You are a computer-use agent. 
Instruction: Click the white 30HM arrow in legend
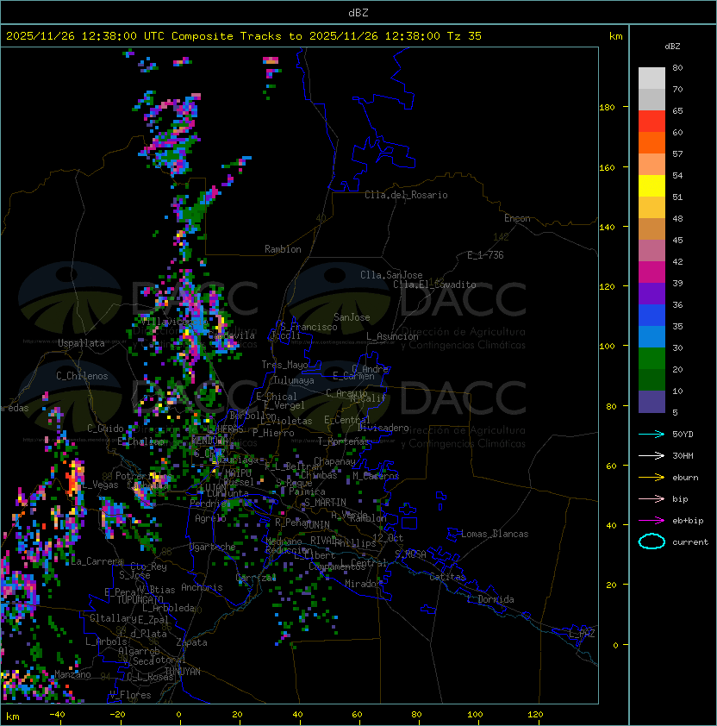652,455
